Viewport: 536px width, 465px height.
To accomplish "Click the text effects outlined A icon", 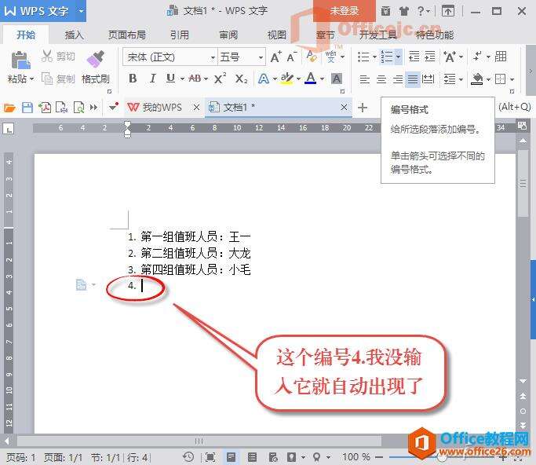I will coord(263,79).
